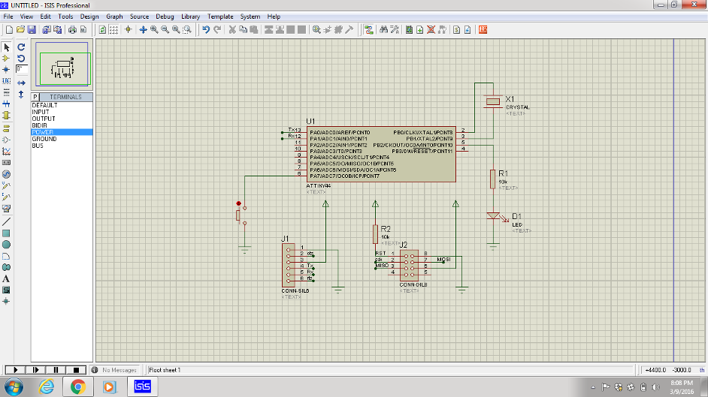Select Generator Mode tool
708x397 pixels.
[6, 174]
